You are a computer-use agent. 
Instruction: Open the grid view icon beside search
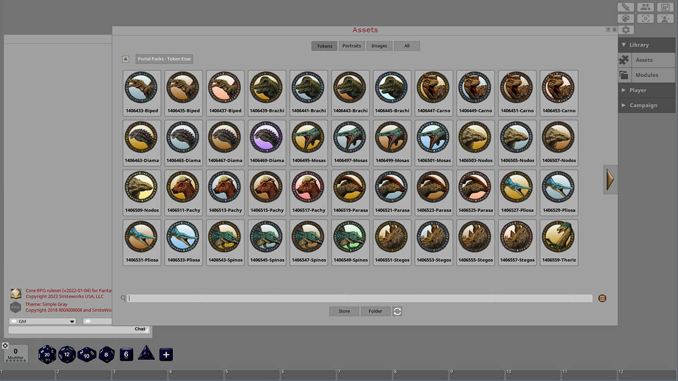pos(602,298)
